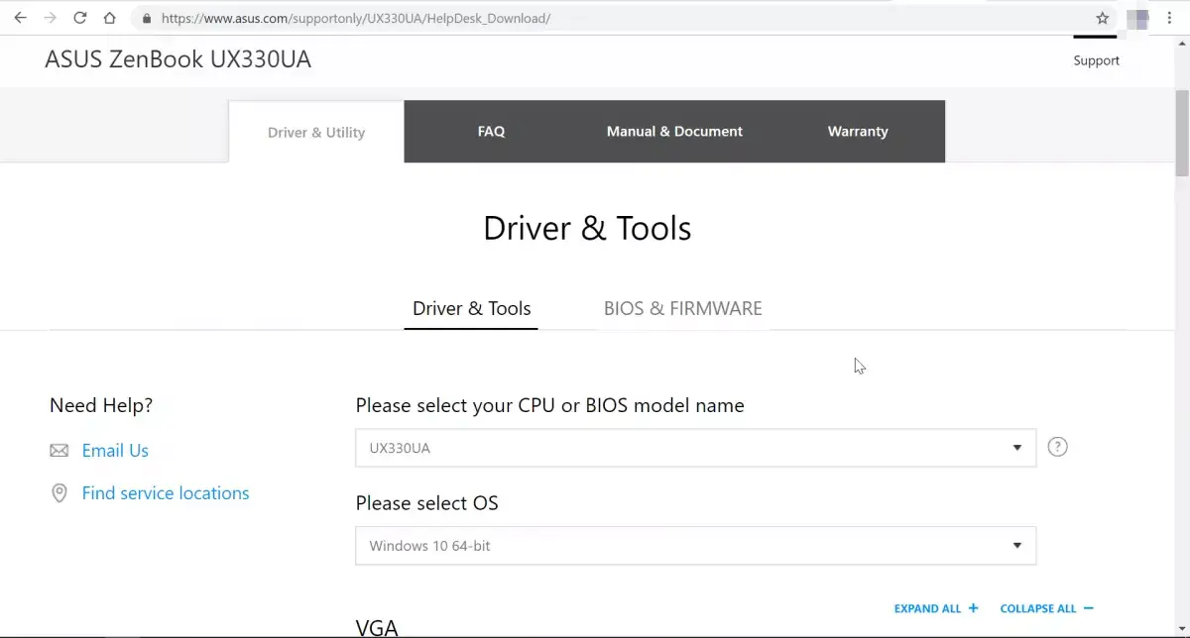
Task: Reload the page with the refresh icon
Action: pos(80,18)
